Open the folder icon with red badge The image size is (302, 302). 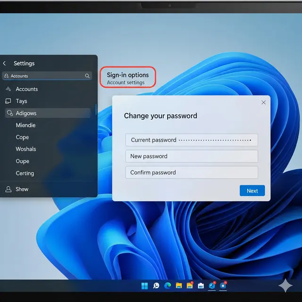[190, 285]
